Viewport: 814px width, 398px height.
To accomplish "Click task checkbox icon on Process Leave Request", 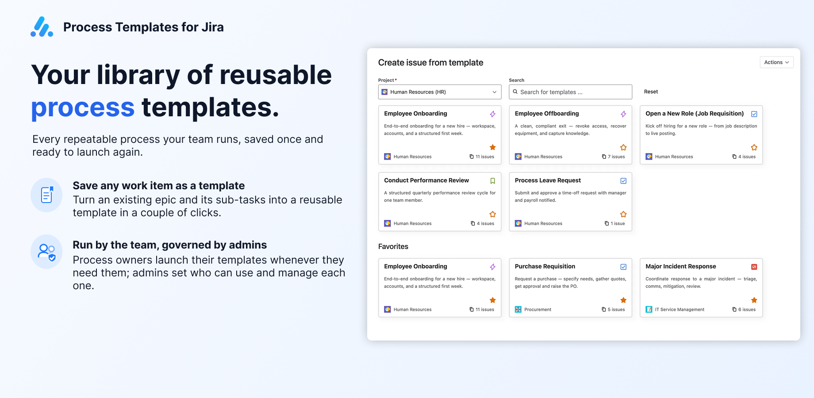I will pos(623,181).
